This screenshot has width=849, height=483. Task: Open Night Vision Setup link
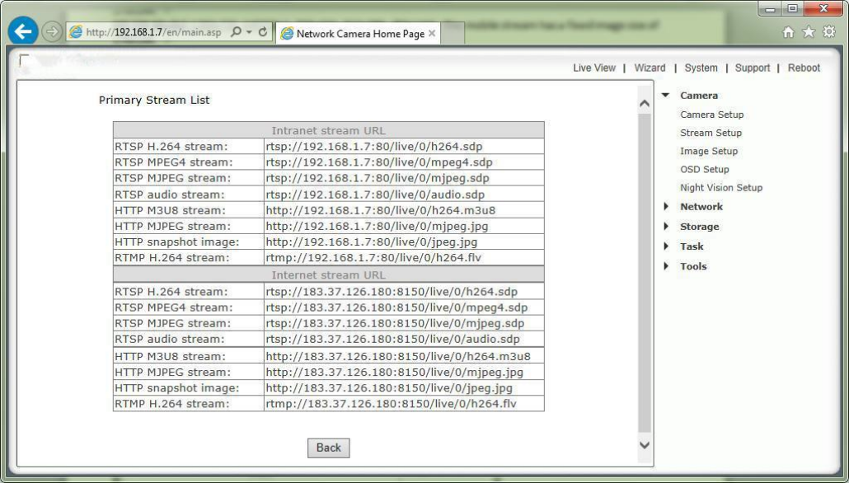pyautogui.click(x=721, y=187)
